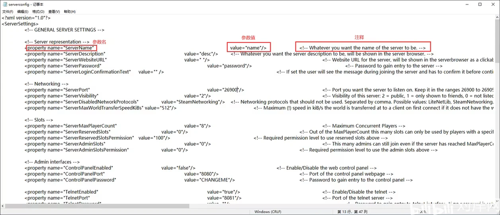Open the 文件(F) menu
Image resolution: width=500 pixels, height=215 pixels.
(8, 11)
